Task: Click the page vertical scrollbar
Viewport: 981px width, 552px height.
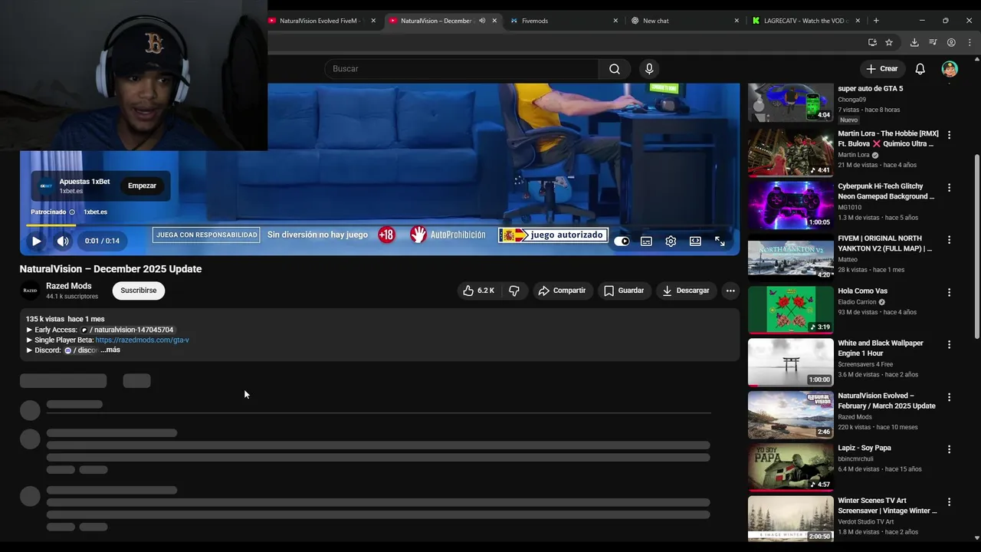Action: click(976, 245)
